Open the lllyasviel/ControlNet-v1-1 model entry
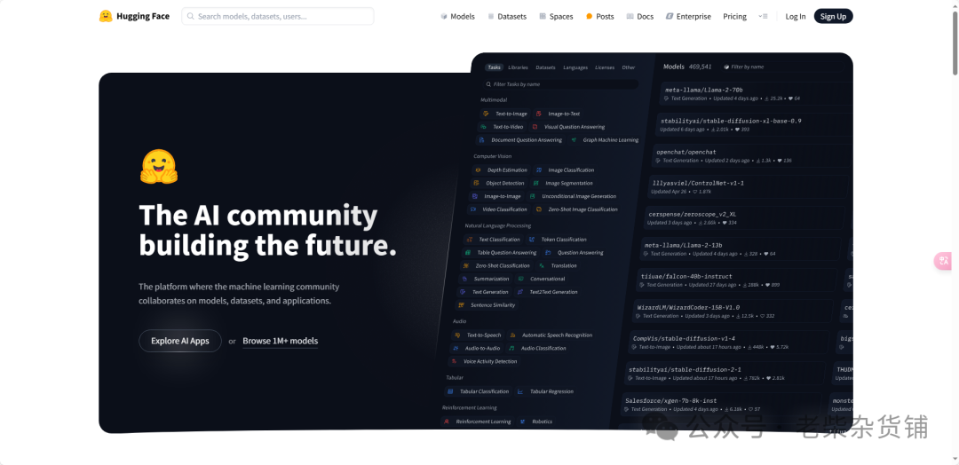The height and width of the screenshot is (465, 959). pos(749,187)
